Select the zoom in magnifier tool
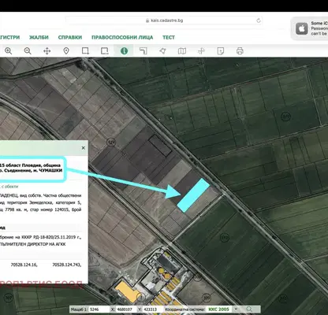The image size is (328, 315). (9, 51)
